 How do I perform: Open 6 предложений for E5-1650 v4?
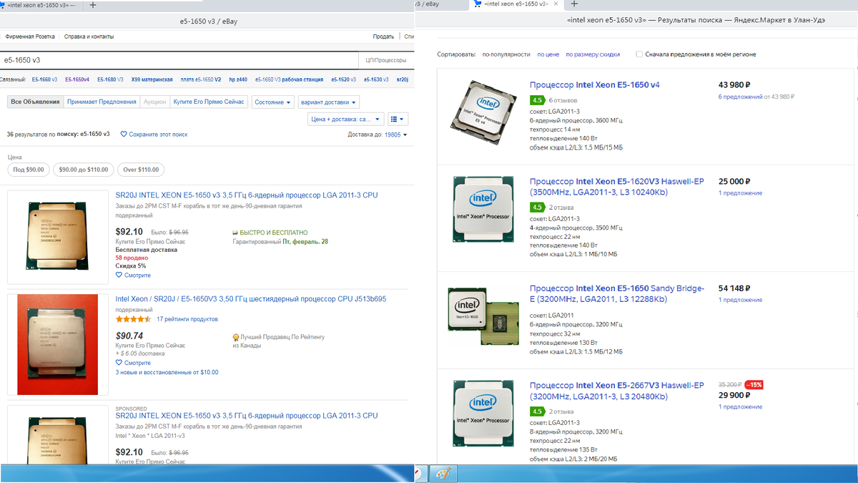click(x=740, y=97)
